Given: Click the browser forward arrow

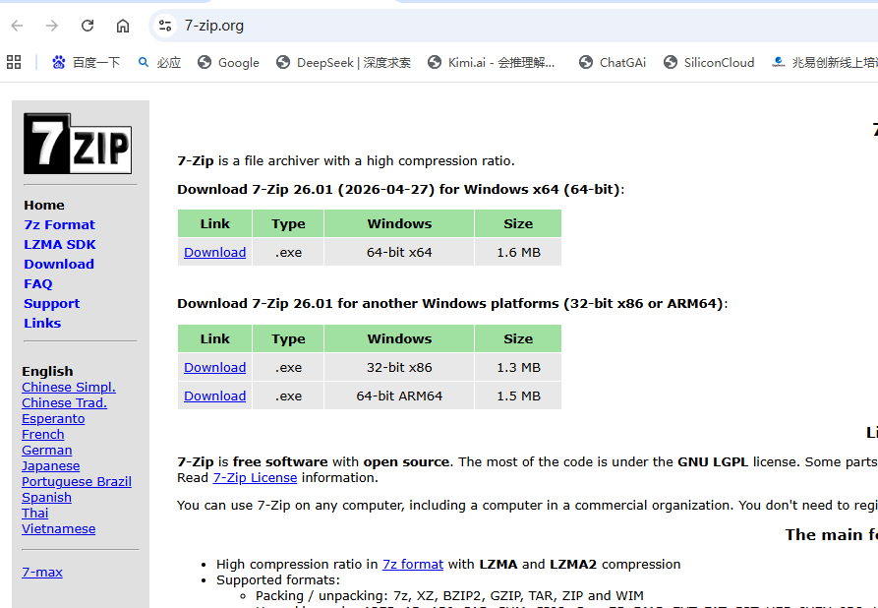Looking at the screenshot, I should point(52,26).
